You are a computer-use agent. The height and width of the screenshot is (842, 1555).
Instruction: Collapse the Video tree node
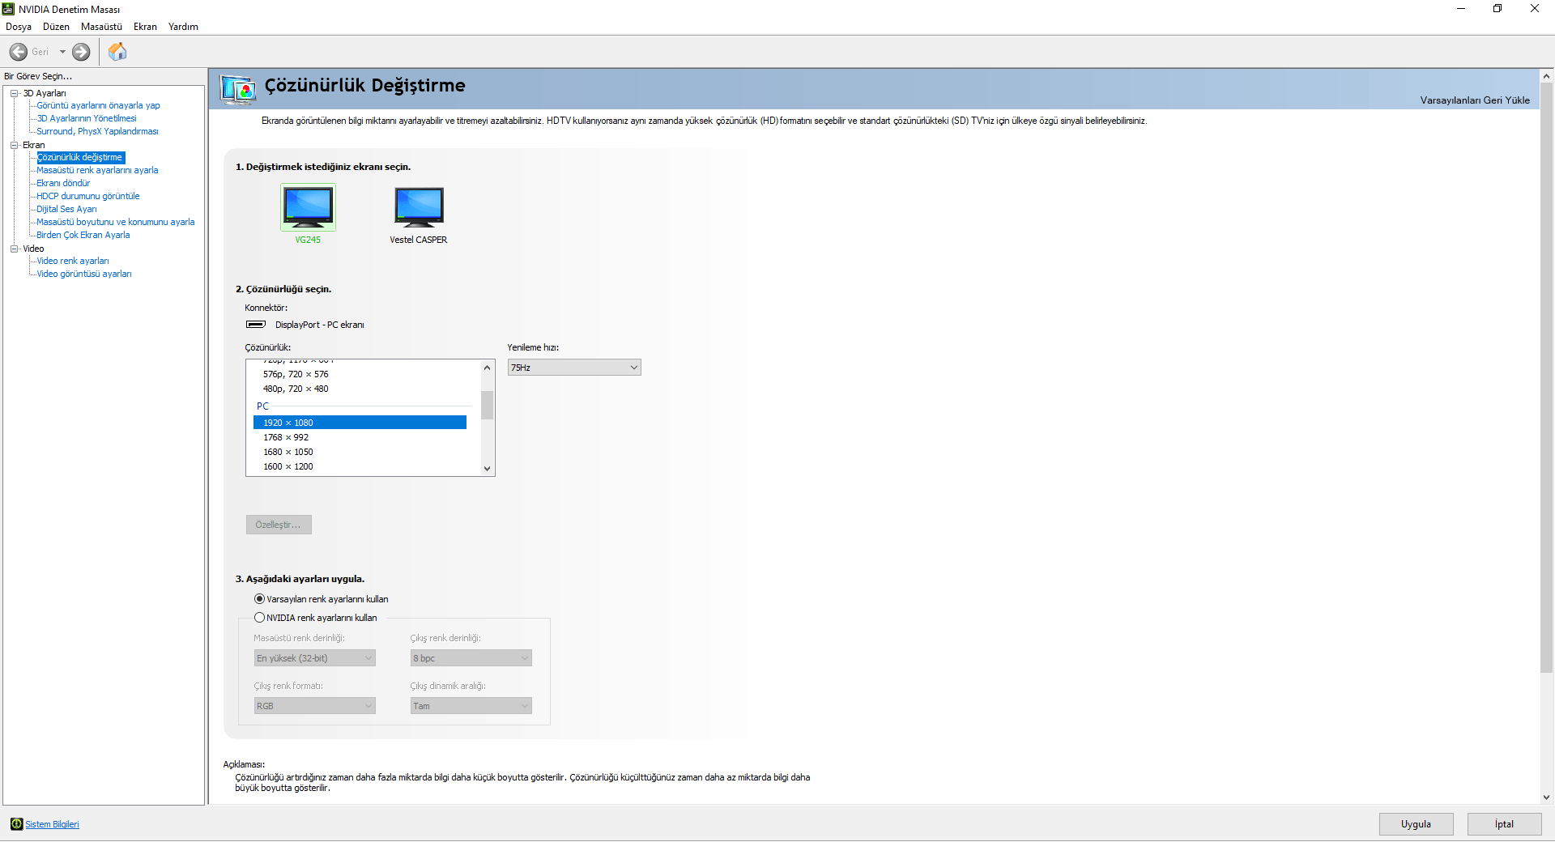click(x=14, y=249)
